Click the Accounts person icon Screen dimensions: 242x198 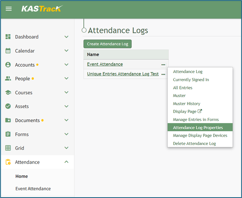[8, 65]
